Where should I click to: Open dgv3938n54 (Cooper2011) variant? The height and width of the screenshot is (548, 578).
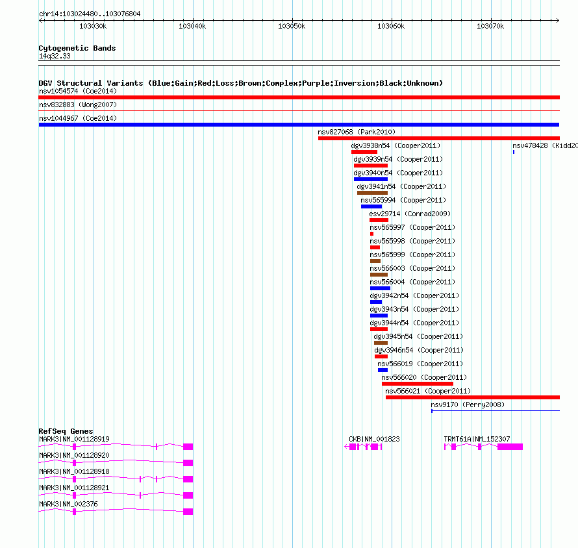coord(396,145)
